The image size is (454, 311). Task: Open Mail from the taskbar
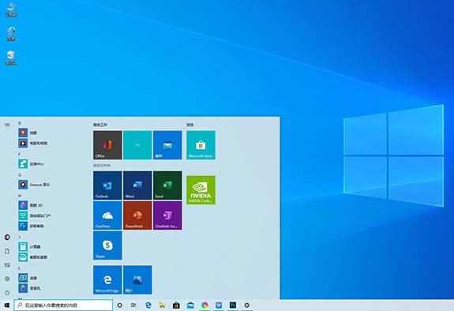point(190,305)
